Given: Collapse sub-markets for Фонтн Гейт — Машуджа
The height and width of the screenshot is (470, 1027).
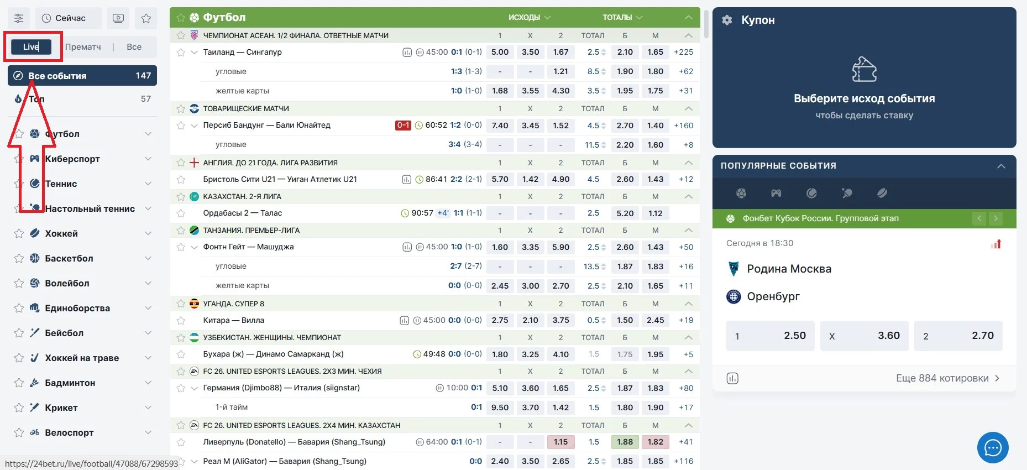Looking at the screenshot, I should [x=194, y=247].
